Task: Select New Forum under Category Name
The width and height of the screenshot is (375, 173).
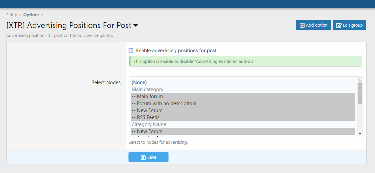Action: point(147,131)
